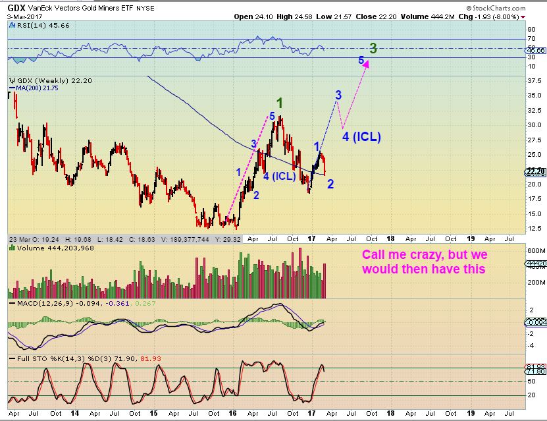This screenshot has height=421, width=547.
Task: Click the 'V: 189,377,744' readout
Action: pyautogui.click(x=185, y=239)
